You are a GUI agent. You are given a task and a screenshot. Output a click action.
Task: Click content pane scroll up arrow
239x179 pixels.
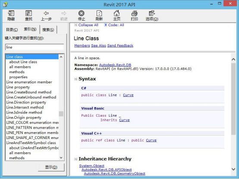pos(233,59)
